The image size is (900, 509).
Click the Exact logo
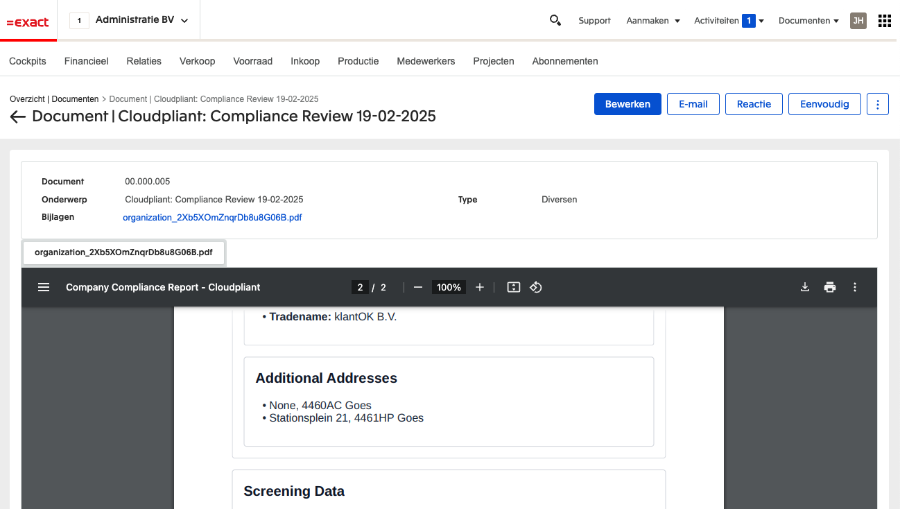click(28, 22)
